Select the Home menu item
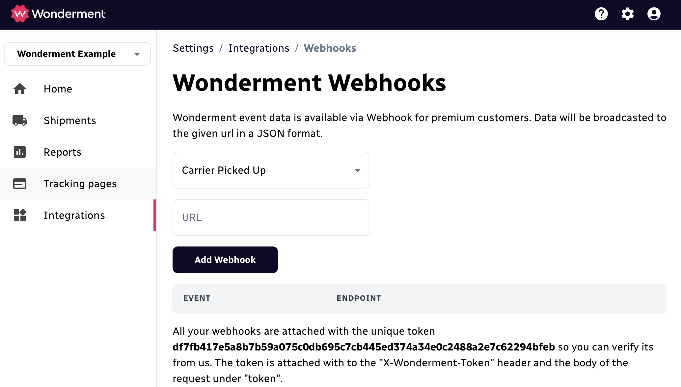 58,88
